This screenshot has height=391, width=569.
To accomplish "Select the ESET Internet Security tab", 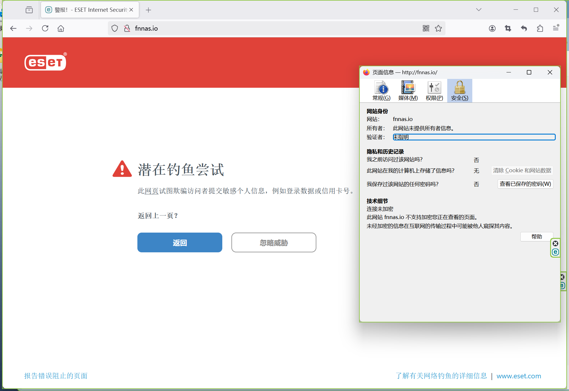I will (x=90, y=10).
